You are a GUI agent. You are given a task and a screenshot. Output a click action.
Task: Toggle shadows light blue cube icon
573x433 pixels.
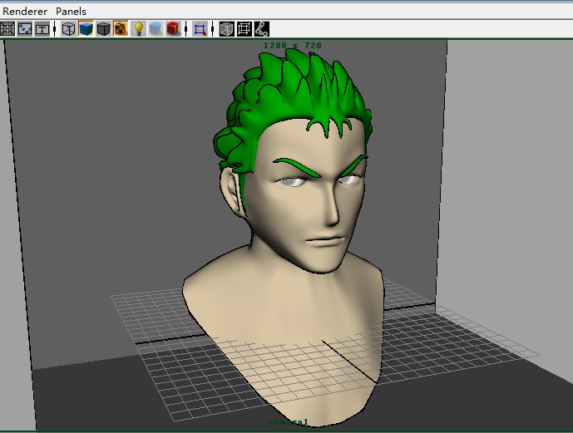tap(156, 29)
